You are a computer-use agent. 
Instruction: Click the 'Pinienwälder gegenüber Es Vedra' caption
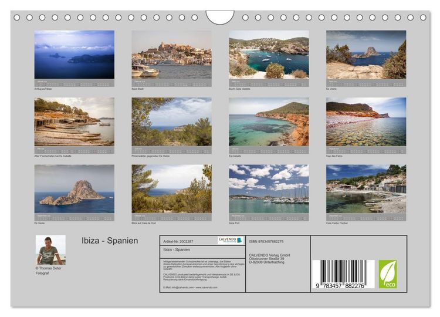tap(150, 156)
